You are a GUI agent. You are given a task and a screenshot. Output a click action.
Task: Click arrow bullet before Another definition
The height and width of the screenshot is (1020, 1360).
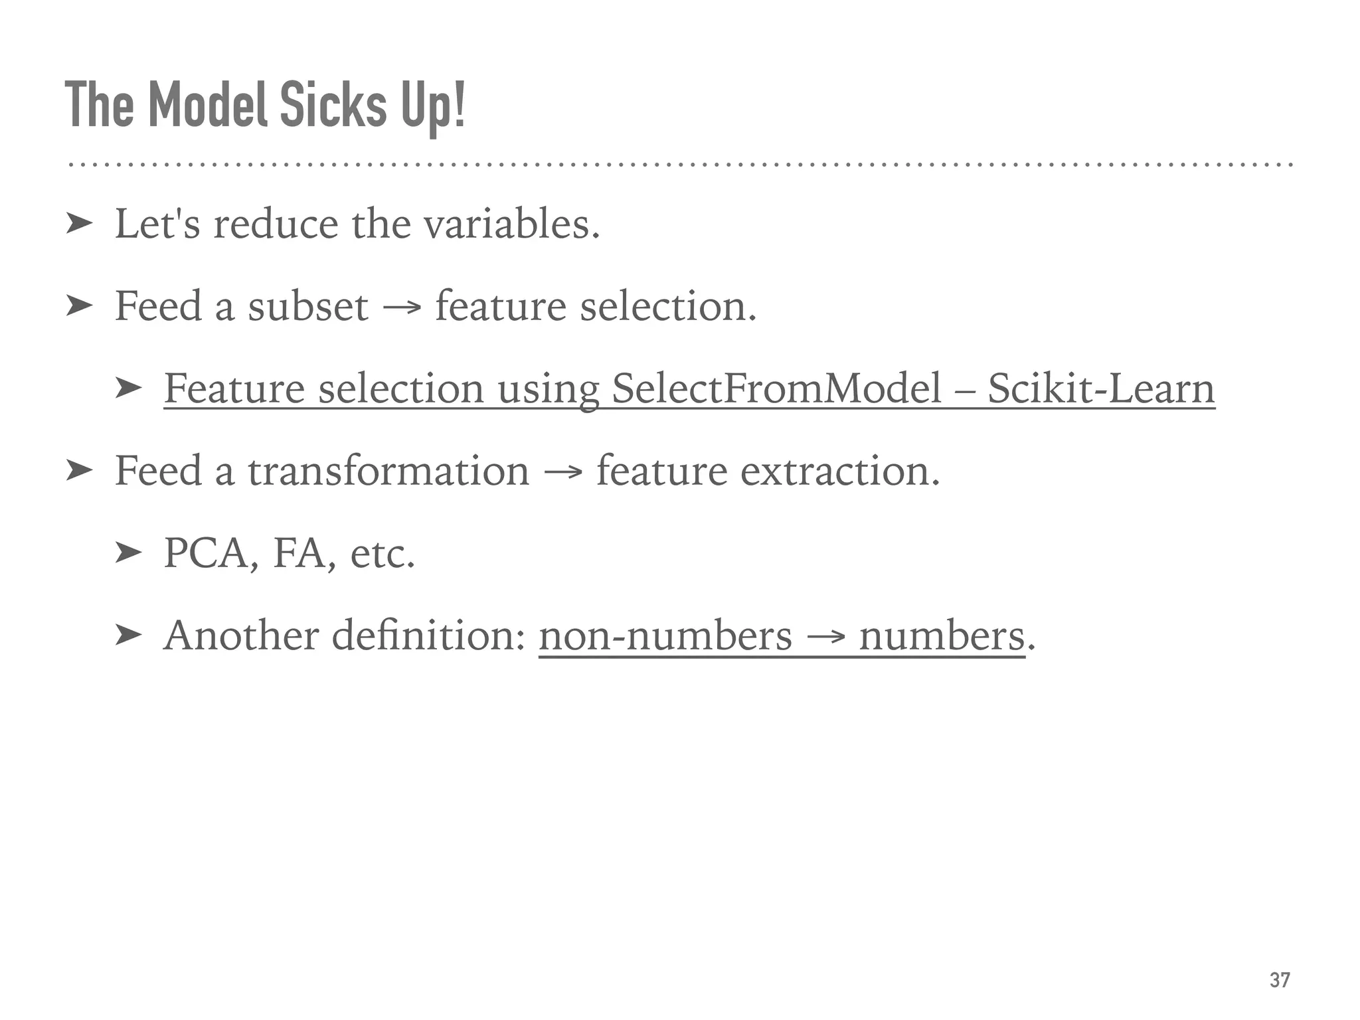128,636
